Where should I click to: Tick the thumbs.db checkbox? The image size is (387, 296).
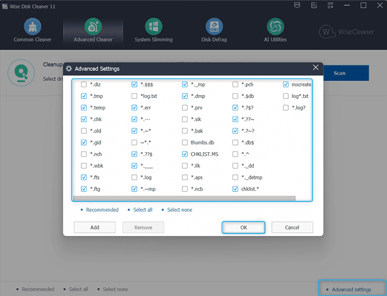pyautogui.click(x=185, y=143)
